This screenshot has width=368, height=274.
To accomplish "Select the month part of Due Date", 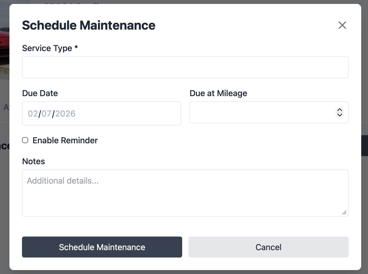I will coord(33,113).
